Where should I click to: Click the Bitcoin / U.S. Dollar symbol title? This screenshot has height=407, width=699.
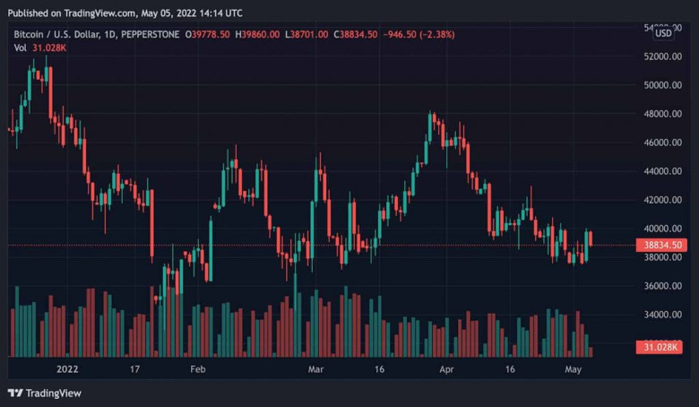tap(56, 34)
